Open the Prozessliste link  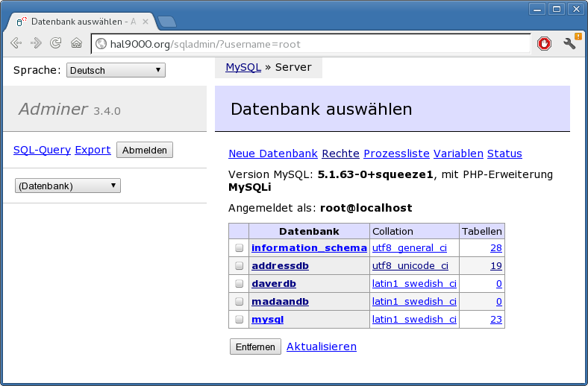(x=396, y=154)
